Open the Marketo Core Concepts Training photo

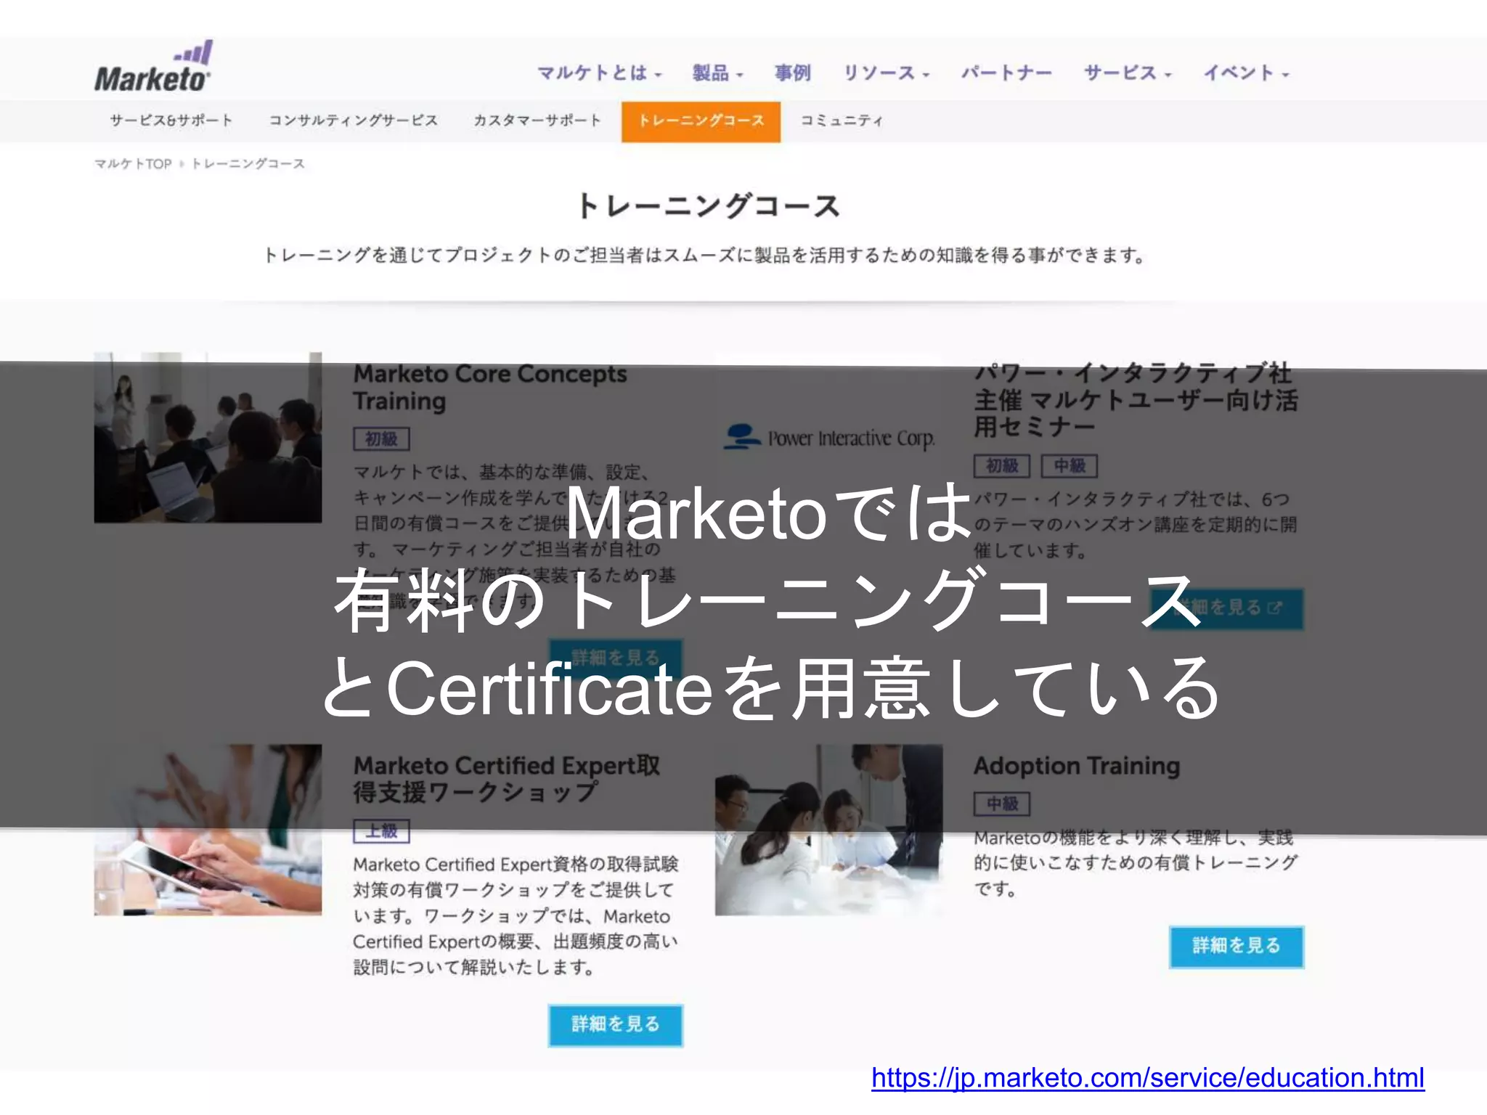208,438
